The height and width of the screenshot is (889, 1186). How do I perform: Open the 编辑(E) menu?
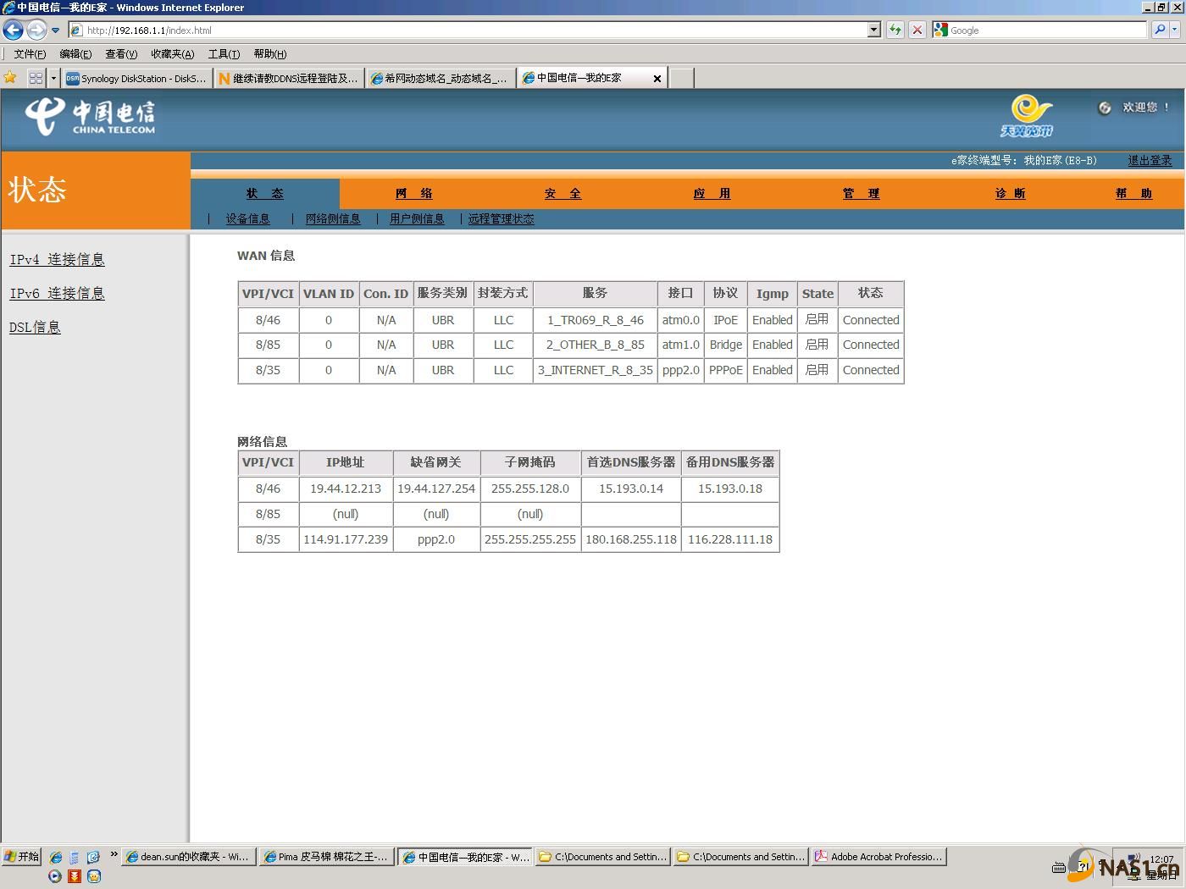tap(75, 53)
